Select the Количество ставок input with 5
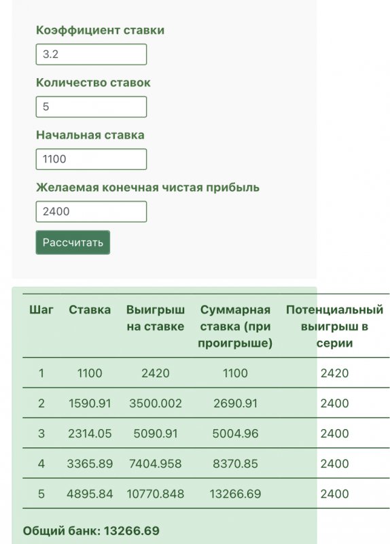Screen dimensions: 390x544 click(91, 107)
